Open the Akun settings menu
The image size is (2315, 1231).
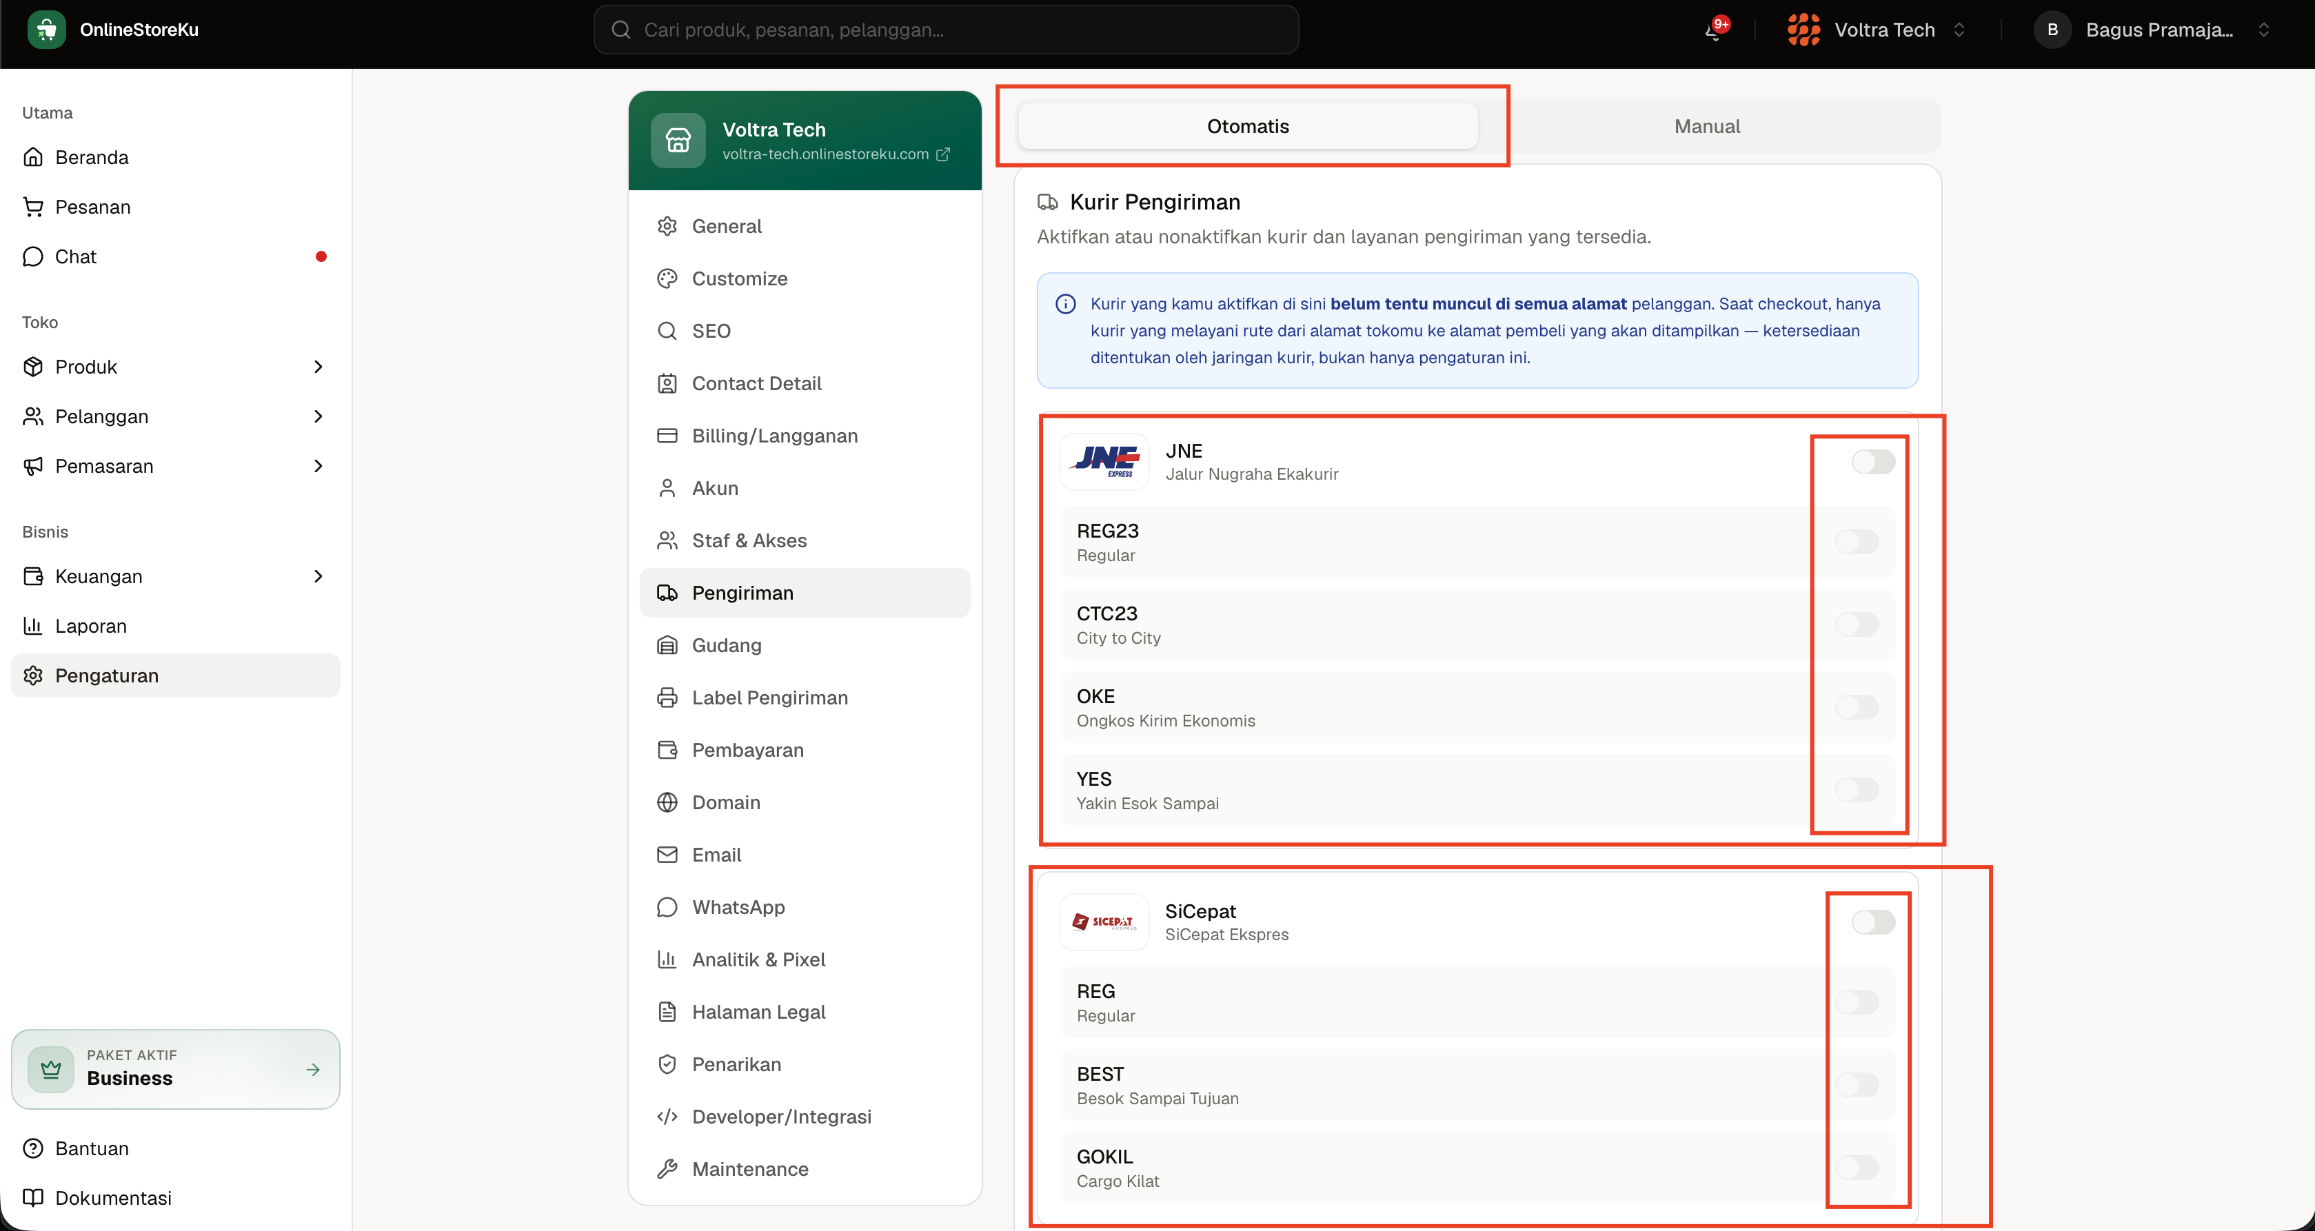tap(805, 488)
